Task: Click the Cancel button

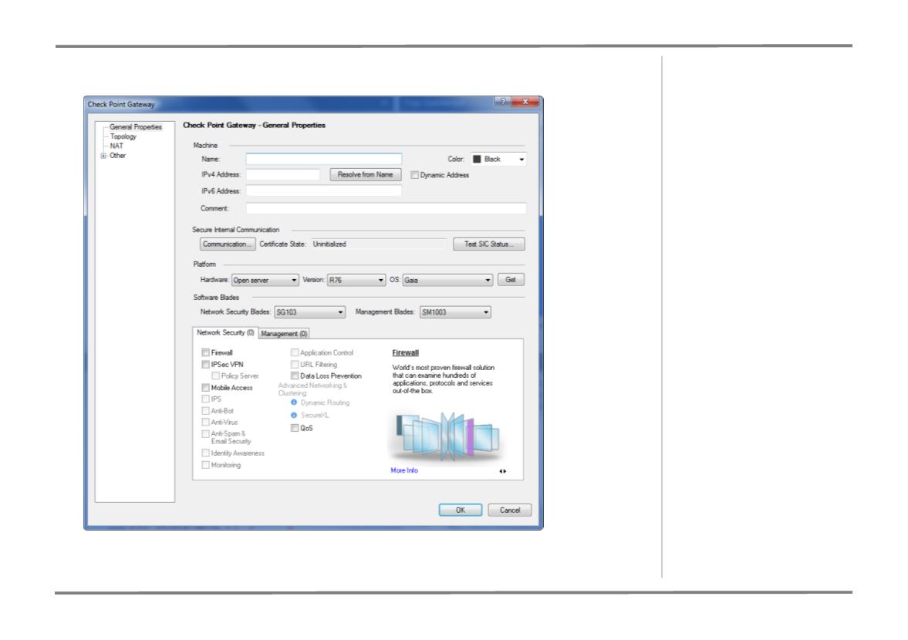Action: pos(510,510)
